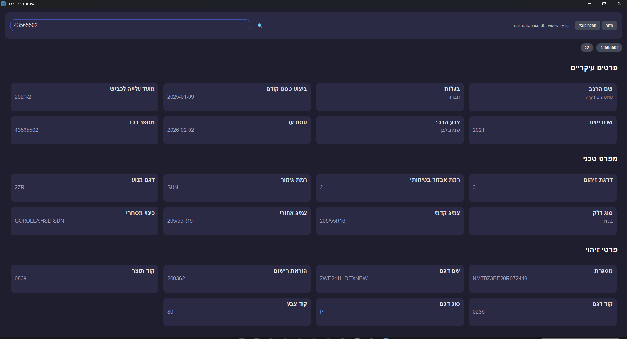Minimize the vehicle lookup window
Image resolution: width=627 pixels, height=339 pixels.
point(589,4)
